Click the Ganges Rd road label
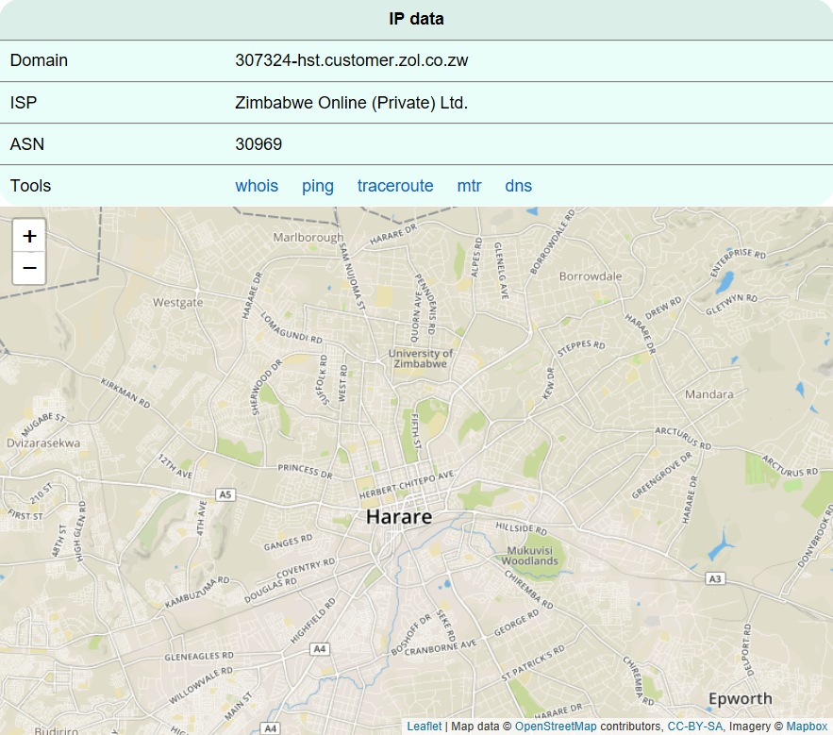 click(x=289, y=543)
